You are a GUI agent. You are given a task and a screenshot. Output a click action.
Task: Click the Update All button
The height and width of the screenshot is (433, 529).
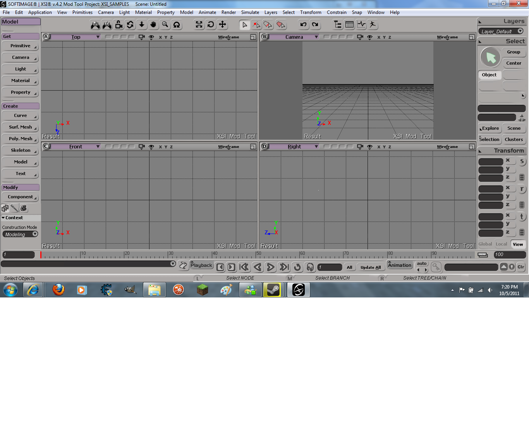coord(371,267)
